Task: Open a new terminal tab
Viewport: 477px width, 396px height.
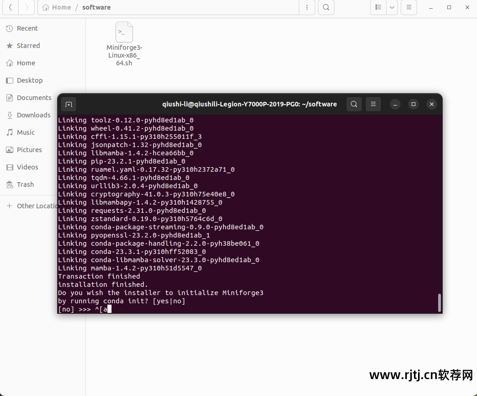Action: click(69, 104)
